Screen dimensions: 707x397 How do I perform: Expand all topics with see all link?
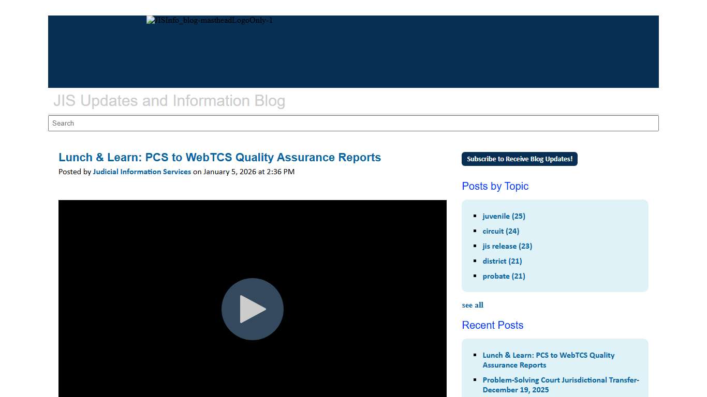coord(473,305)
